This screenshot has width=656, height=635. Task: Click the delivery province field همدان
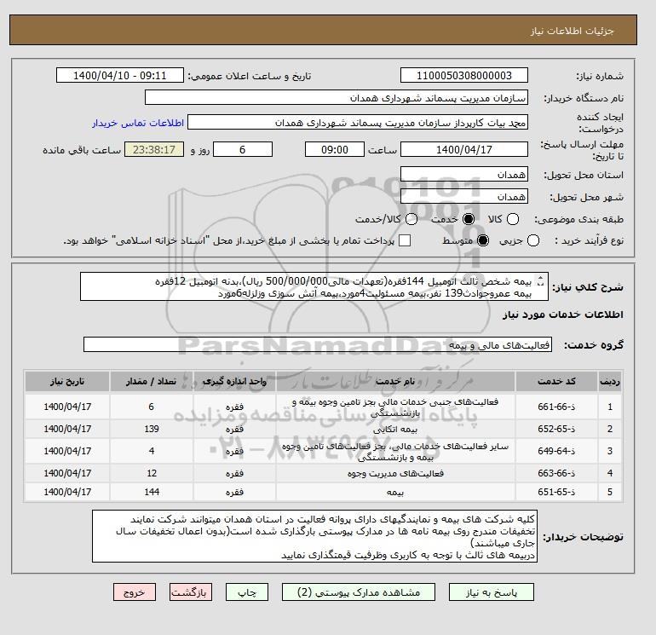coord(464,174)
